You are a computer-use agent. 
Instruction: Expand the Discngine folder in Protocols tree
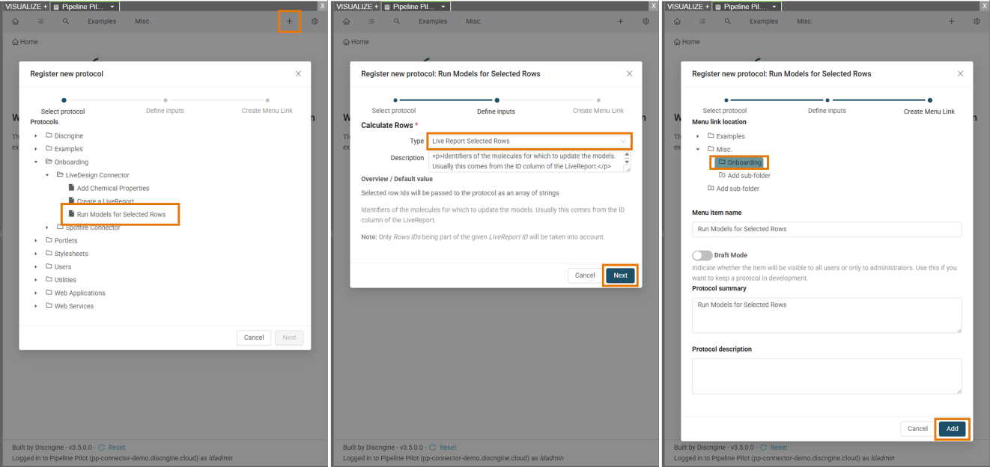click(35, 135)
